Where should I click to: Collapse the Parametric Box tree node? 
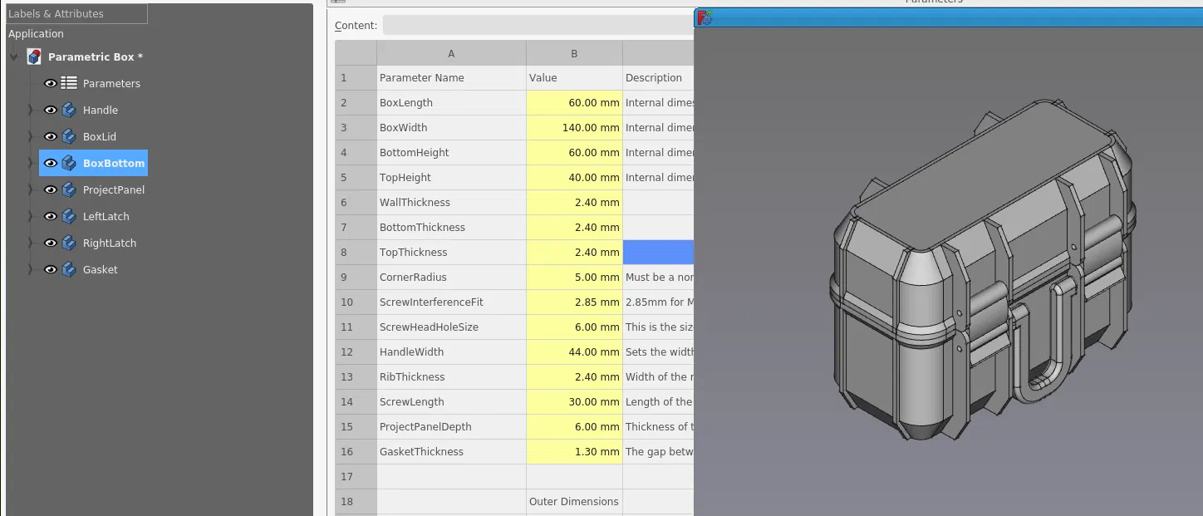13,57
